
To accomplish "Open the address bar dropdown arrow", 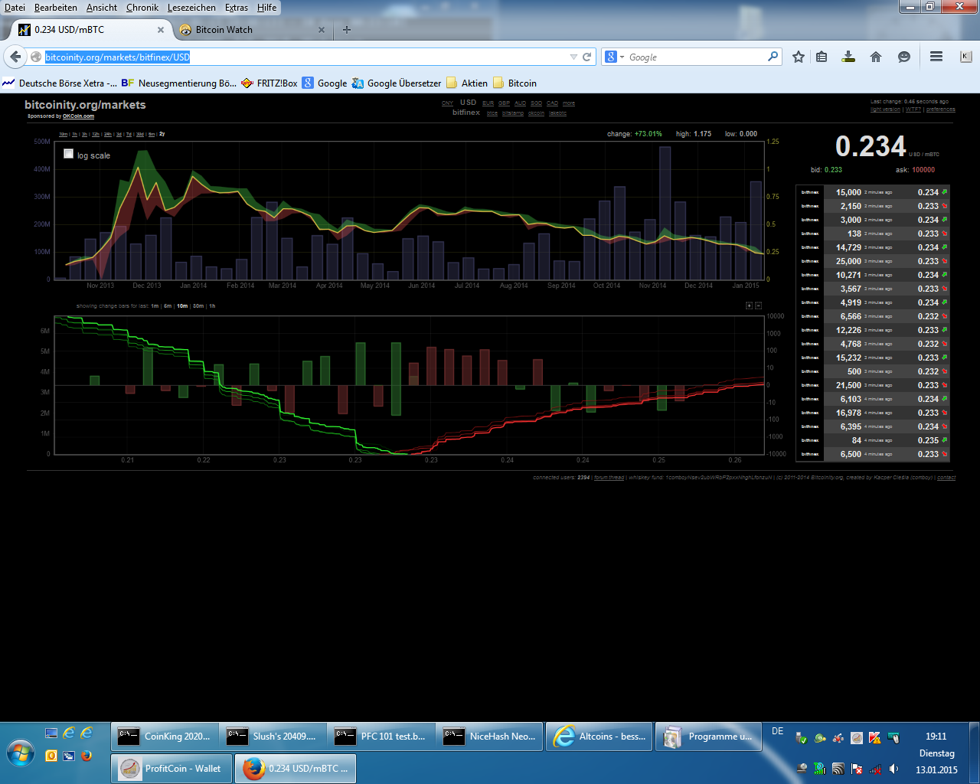I will [573, 56].
